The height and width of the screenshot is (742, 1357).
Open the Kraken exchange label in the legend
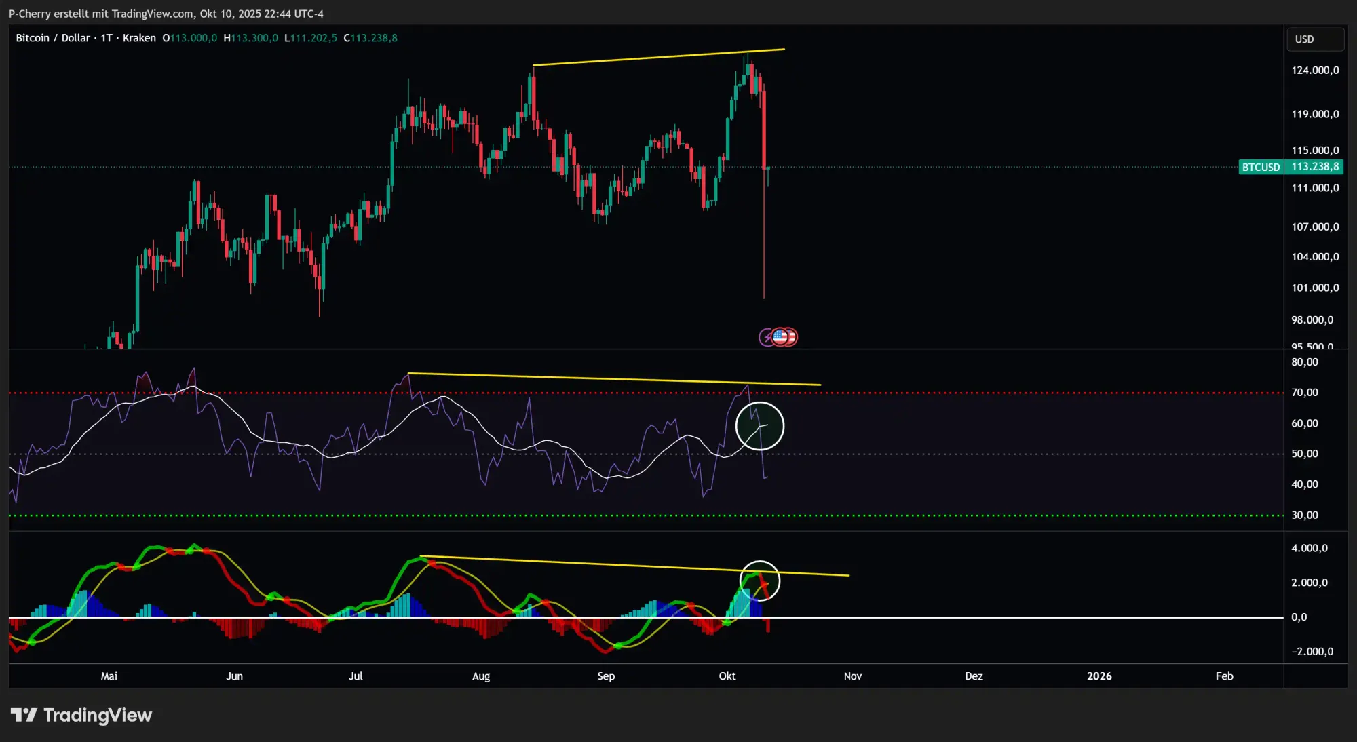138,38
